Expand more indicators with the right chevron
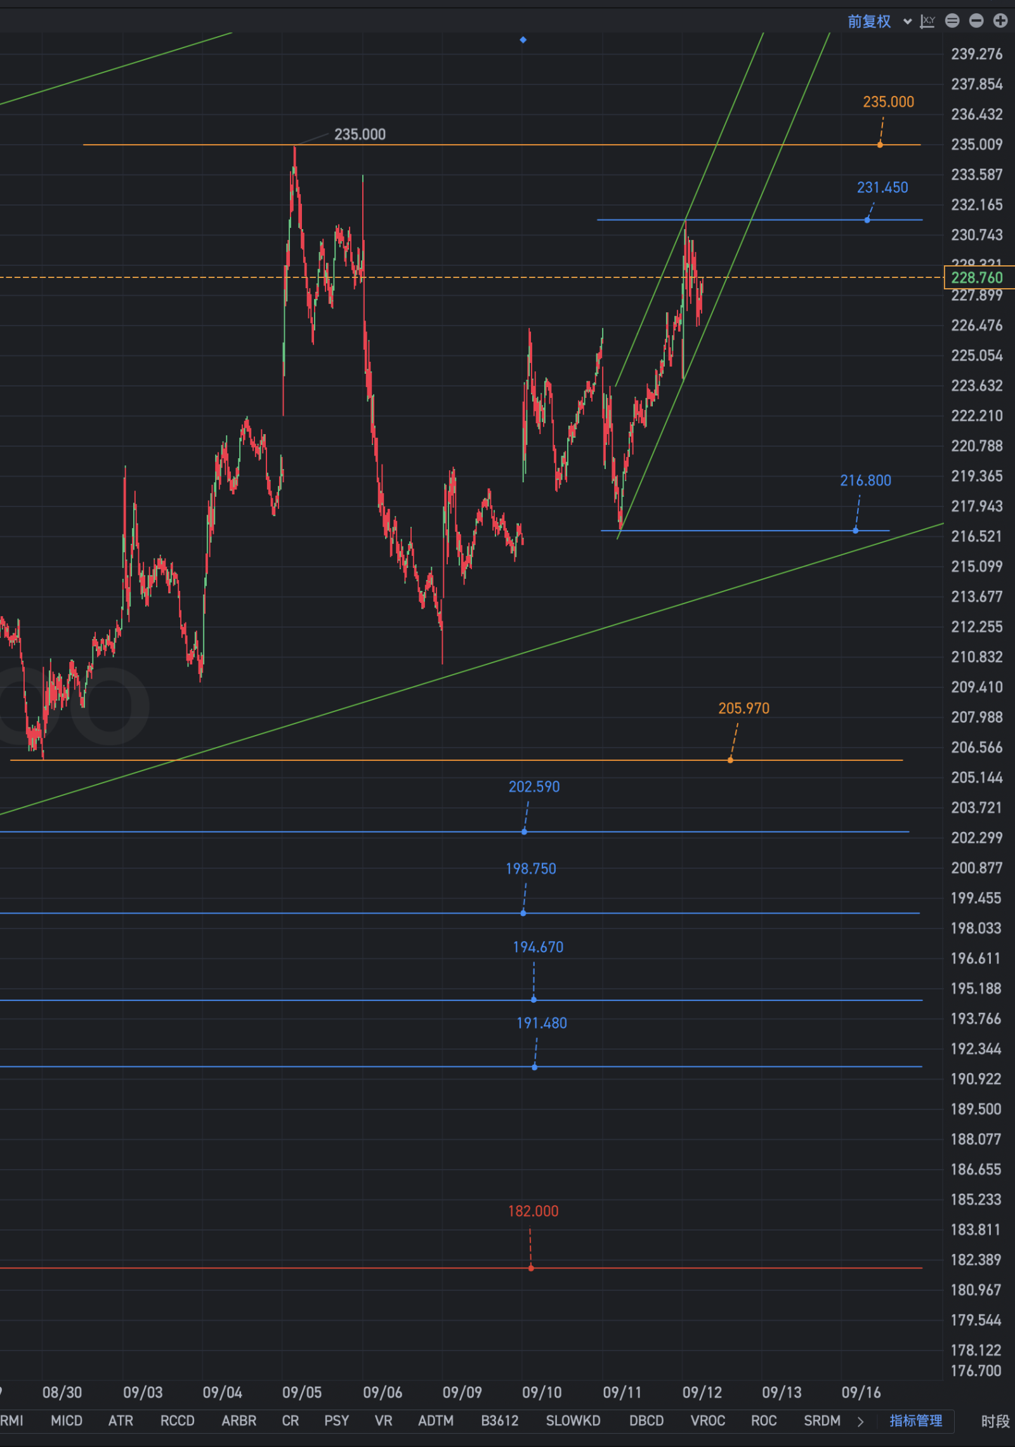1015x1447 pixels. point(860,1422)
